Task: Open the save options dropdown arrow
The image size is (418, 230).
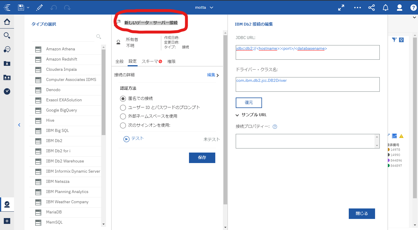Action: 28,8
